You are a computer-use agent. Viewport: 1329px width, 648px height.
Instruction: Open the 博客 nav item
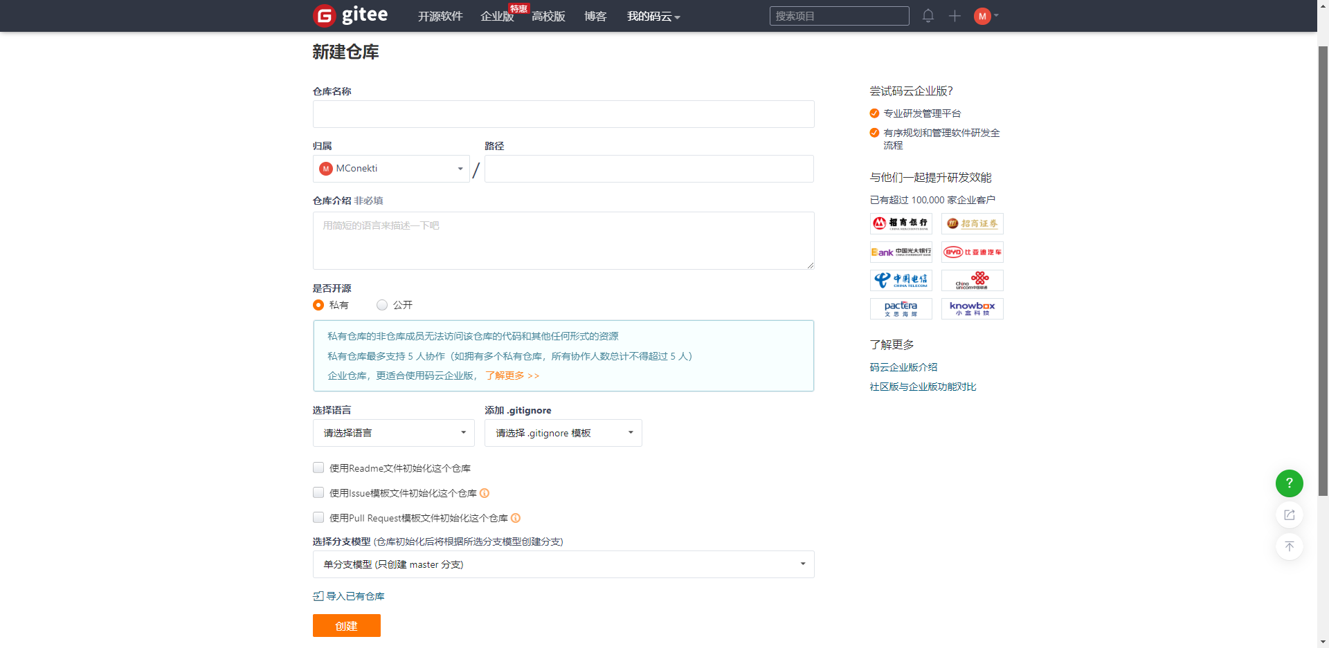coord(595,16)
